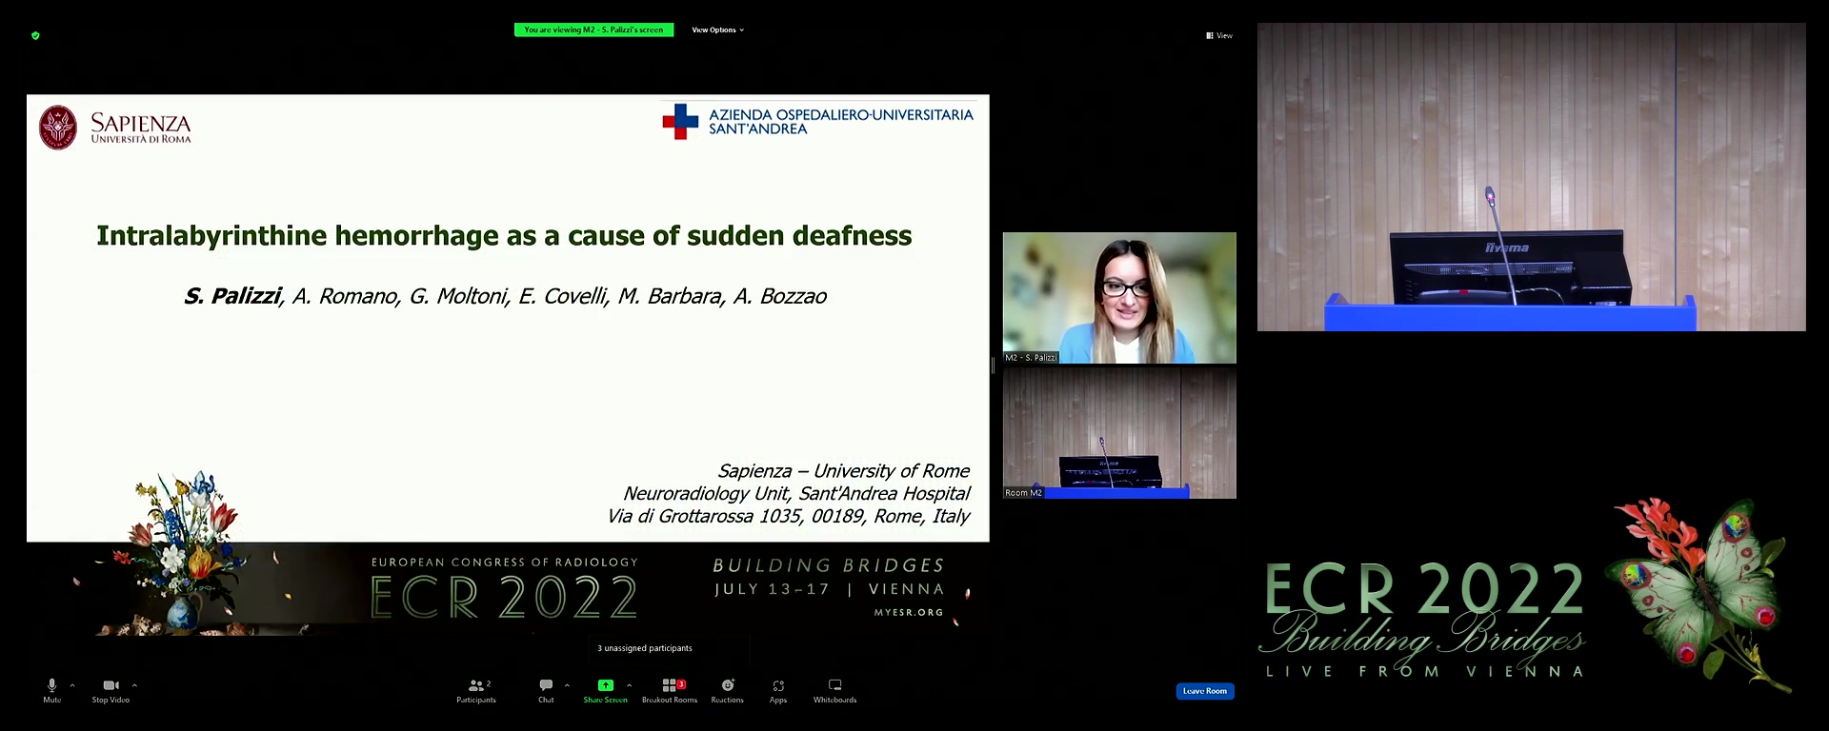The image size is (1829, 731).
Task: Click the View layout button
Action: [1219, 35]
